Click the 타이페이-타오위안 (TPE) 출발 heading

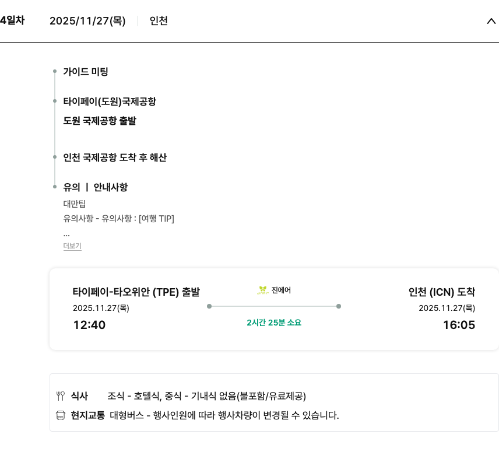[136, 292]
